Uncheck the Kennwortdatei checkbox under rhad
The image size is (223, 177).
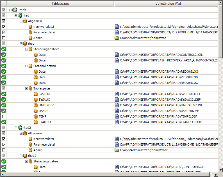(x=4, y=27)
